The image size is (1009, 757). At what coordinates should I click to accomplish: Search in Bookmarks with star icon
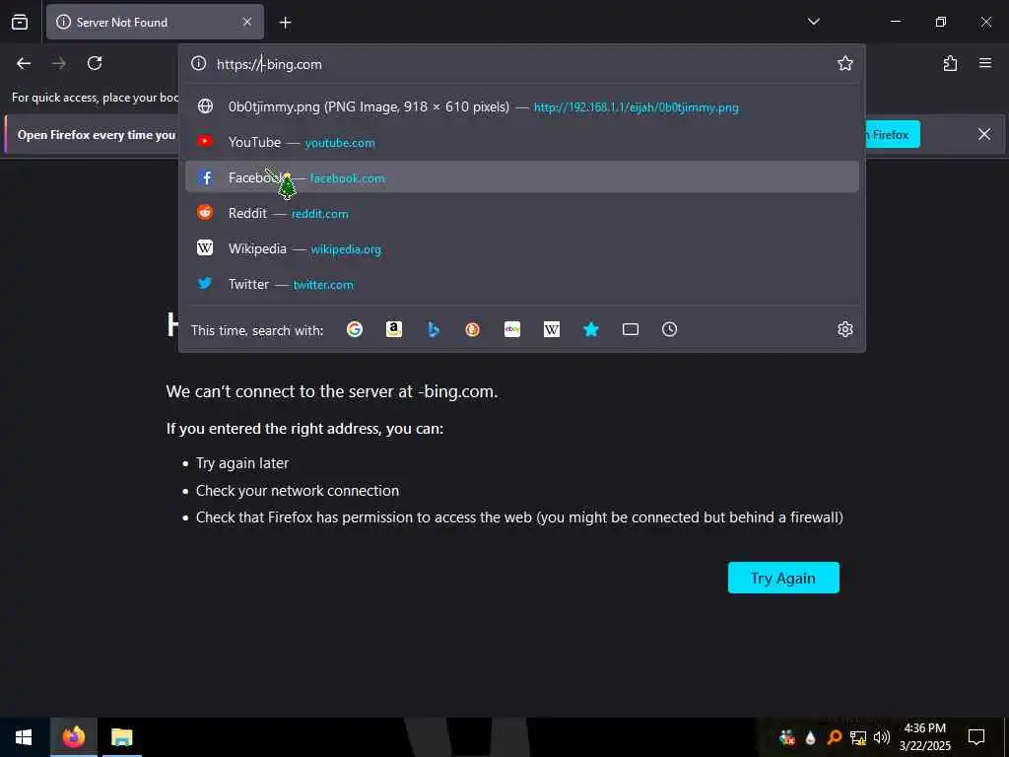(591, 329)
